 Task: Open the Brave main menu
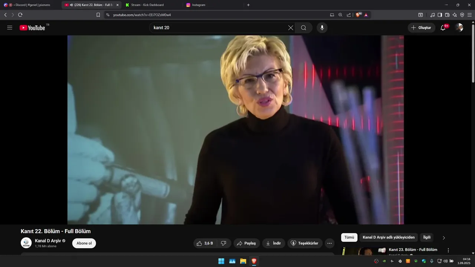470,15
